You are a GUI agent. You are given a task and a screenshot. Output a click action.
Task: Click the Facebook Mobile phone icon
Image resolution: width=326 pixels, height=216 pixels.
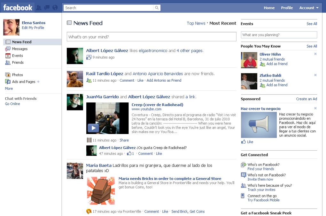point(243,196)
